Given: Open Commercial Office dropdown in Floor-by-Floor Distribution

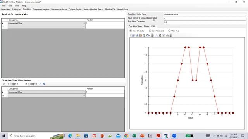Looking at the screenshot, I should point(84,92).
